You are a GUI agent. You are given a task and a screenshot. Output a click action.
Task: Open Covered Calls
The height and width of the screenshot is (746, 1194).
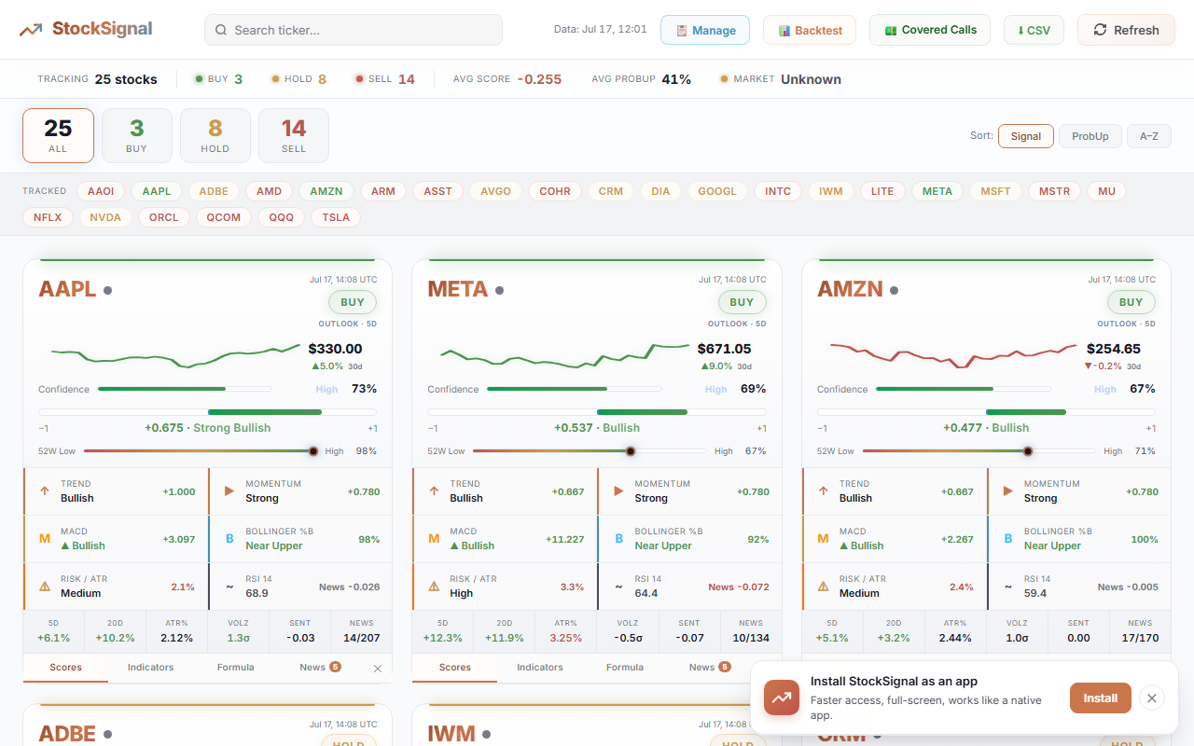point(930,30)
